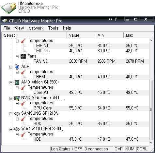This screenshot has height=153, width=155.
Task: Select the TMPIN2 sensor row
Action: 91,51
